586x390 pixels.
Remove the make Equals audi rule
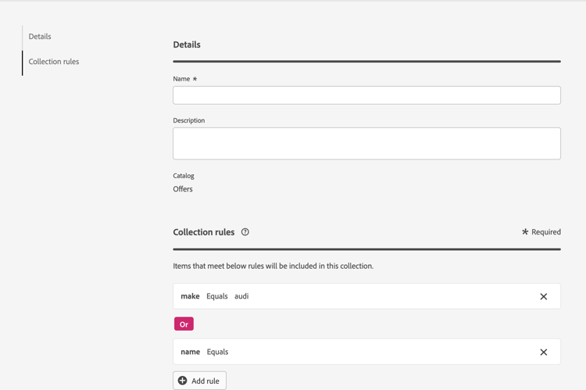(544, 297)
